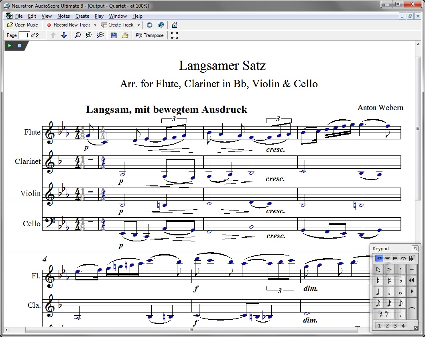The image size is (425, 337).
Task: Click the Transpose button
Action: pos(150,35)
